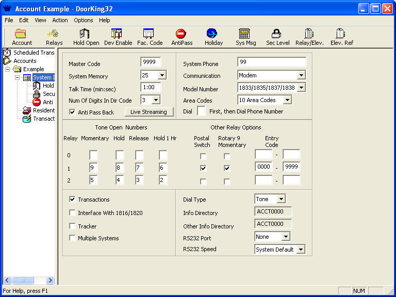Toggle Postal Switch checkbox for relay 1
This screenshot has width=396, height=297.
pos(203,168)
